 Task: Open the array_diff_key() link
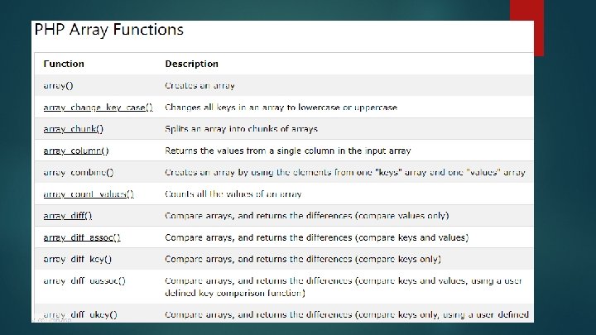coord(77,259)
